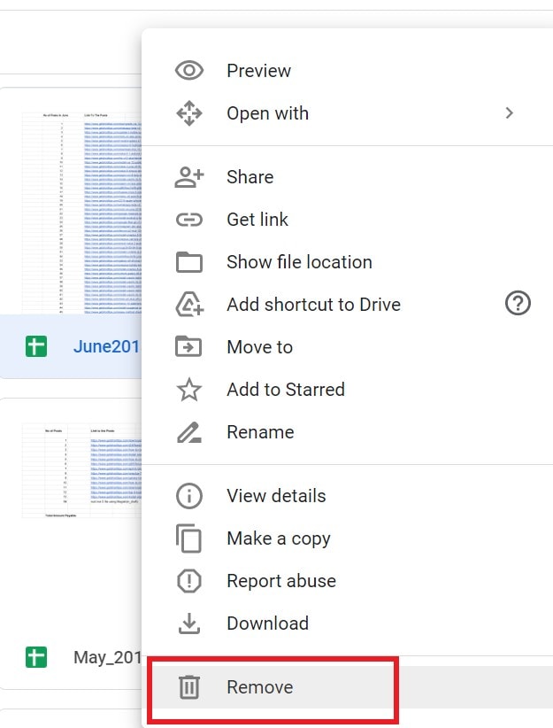Image resolution: width=553 pixels, height=728 pixels.
Task: Click the View details info icon
Action: (189, 495)
